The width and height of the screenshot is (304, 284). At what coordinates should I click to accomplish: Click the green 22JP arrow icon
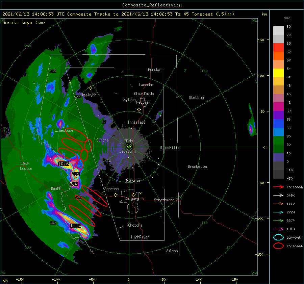(278, 221)
